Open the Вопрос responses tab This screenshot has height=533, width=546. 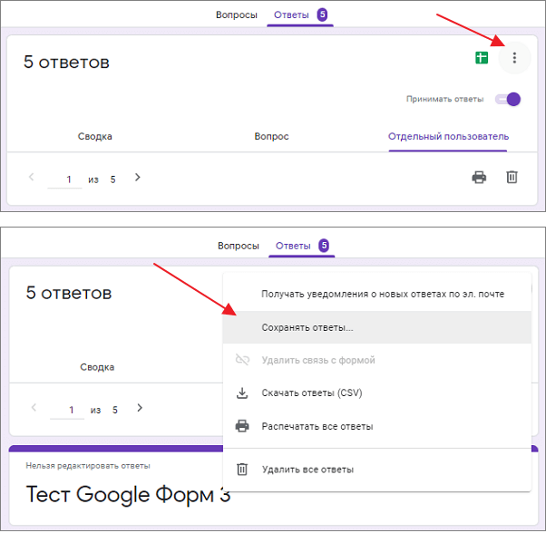(x=271, y=136)
